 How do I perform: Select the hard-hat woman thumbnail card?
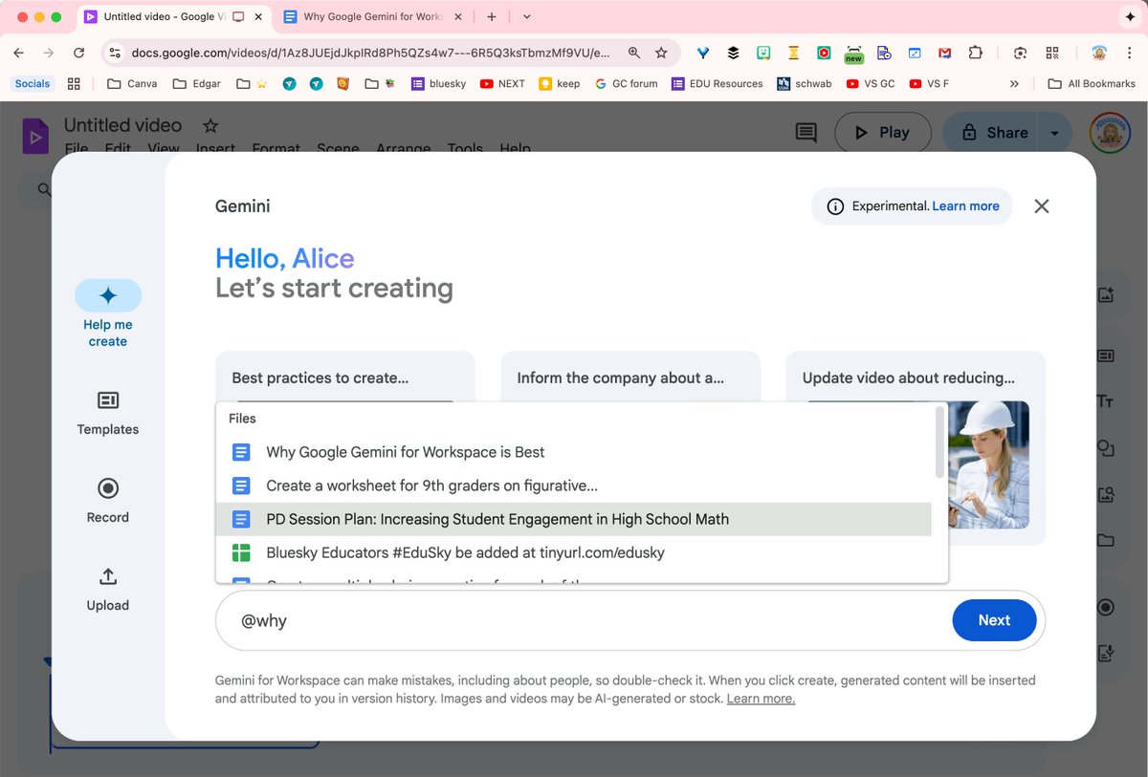pyautogui.click(x=985, y=465)
